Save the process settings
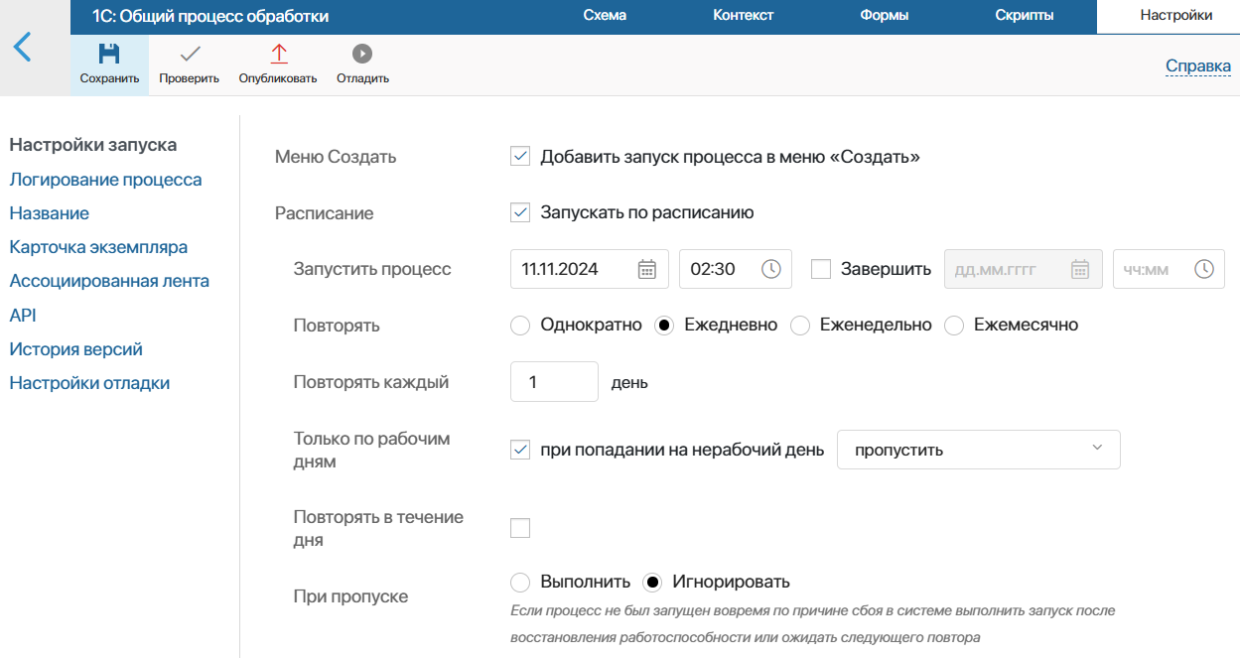Viewport: 1240px width, 658px height. click(109, 65)
